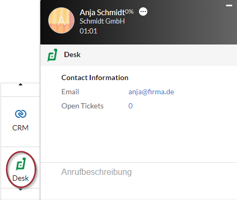Open the Open Tickets count link
The height and width of the screenshot is (200, 237).
(x=131, y=106)
